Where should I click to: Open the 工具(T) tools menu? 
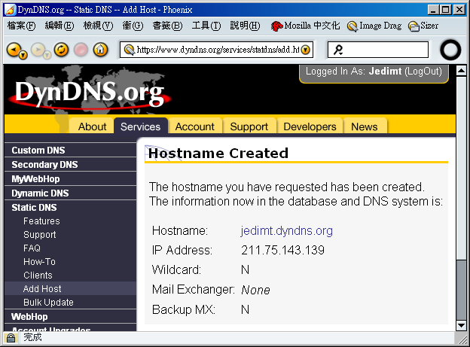click(206, 26)
